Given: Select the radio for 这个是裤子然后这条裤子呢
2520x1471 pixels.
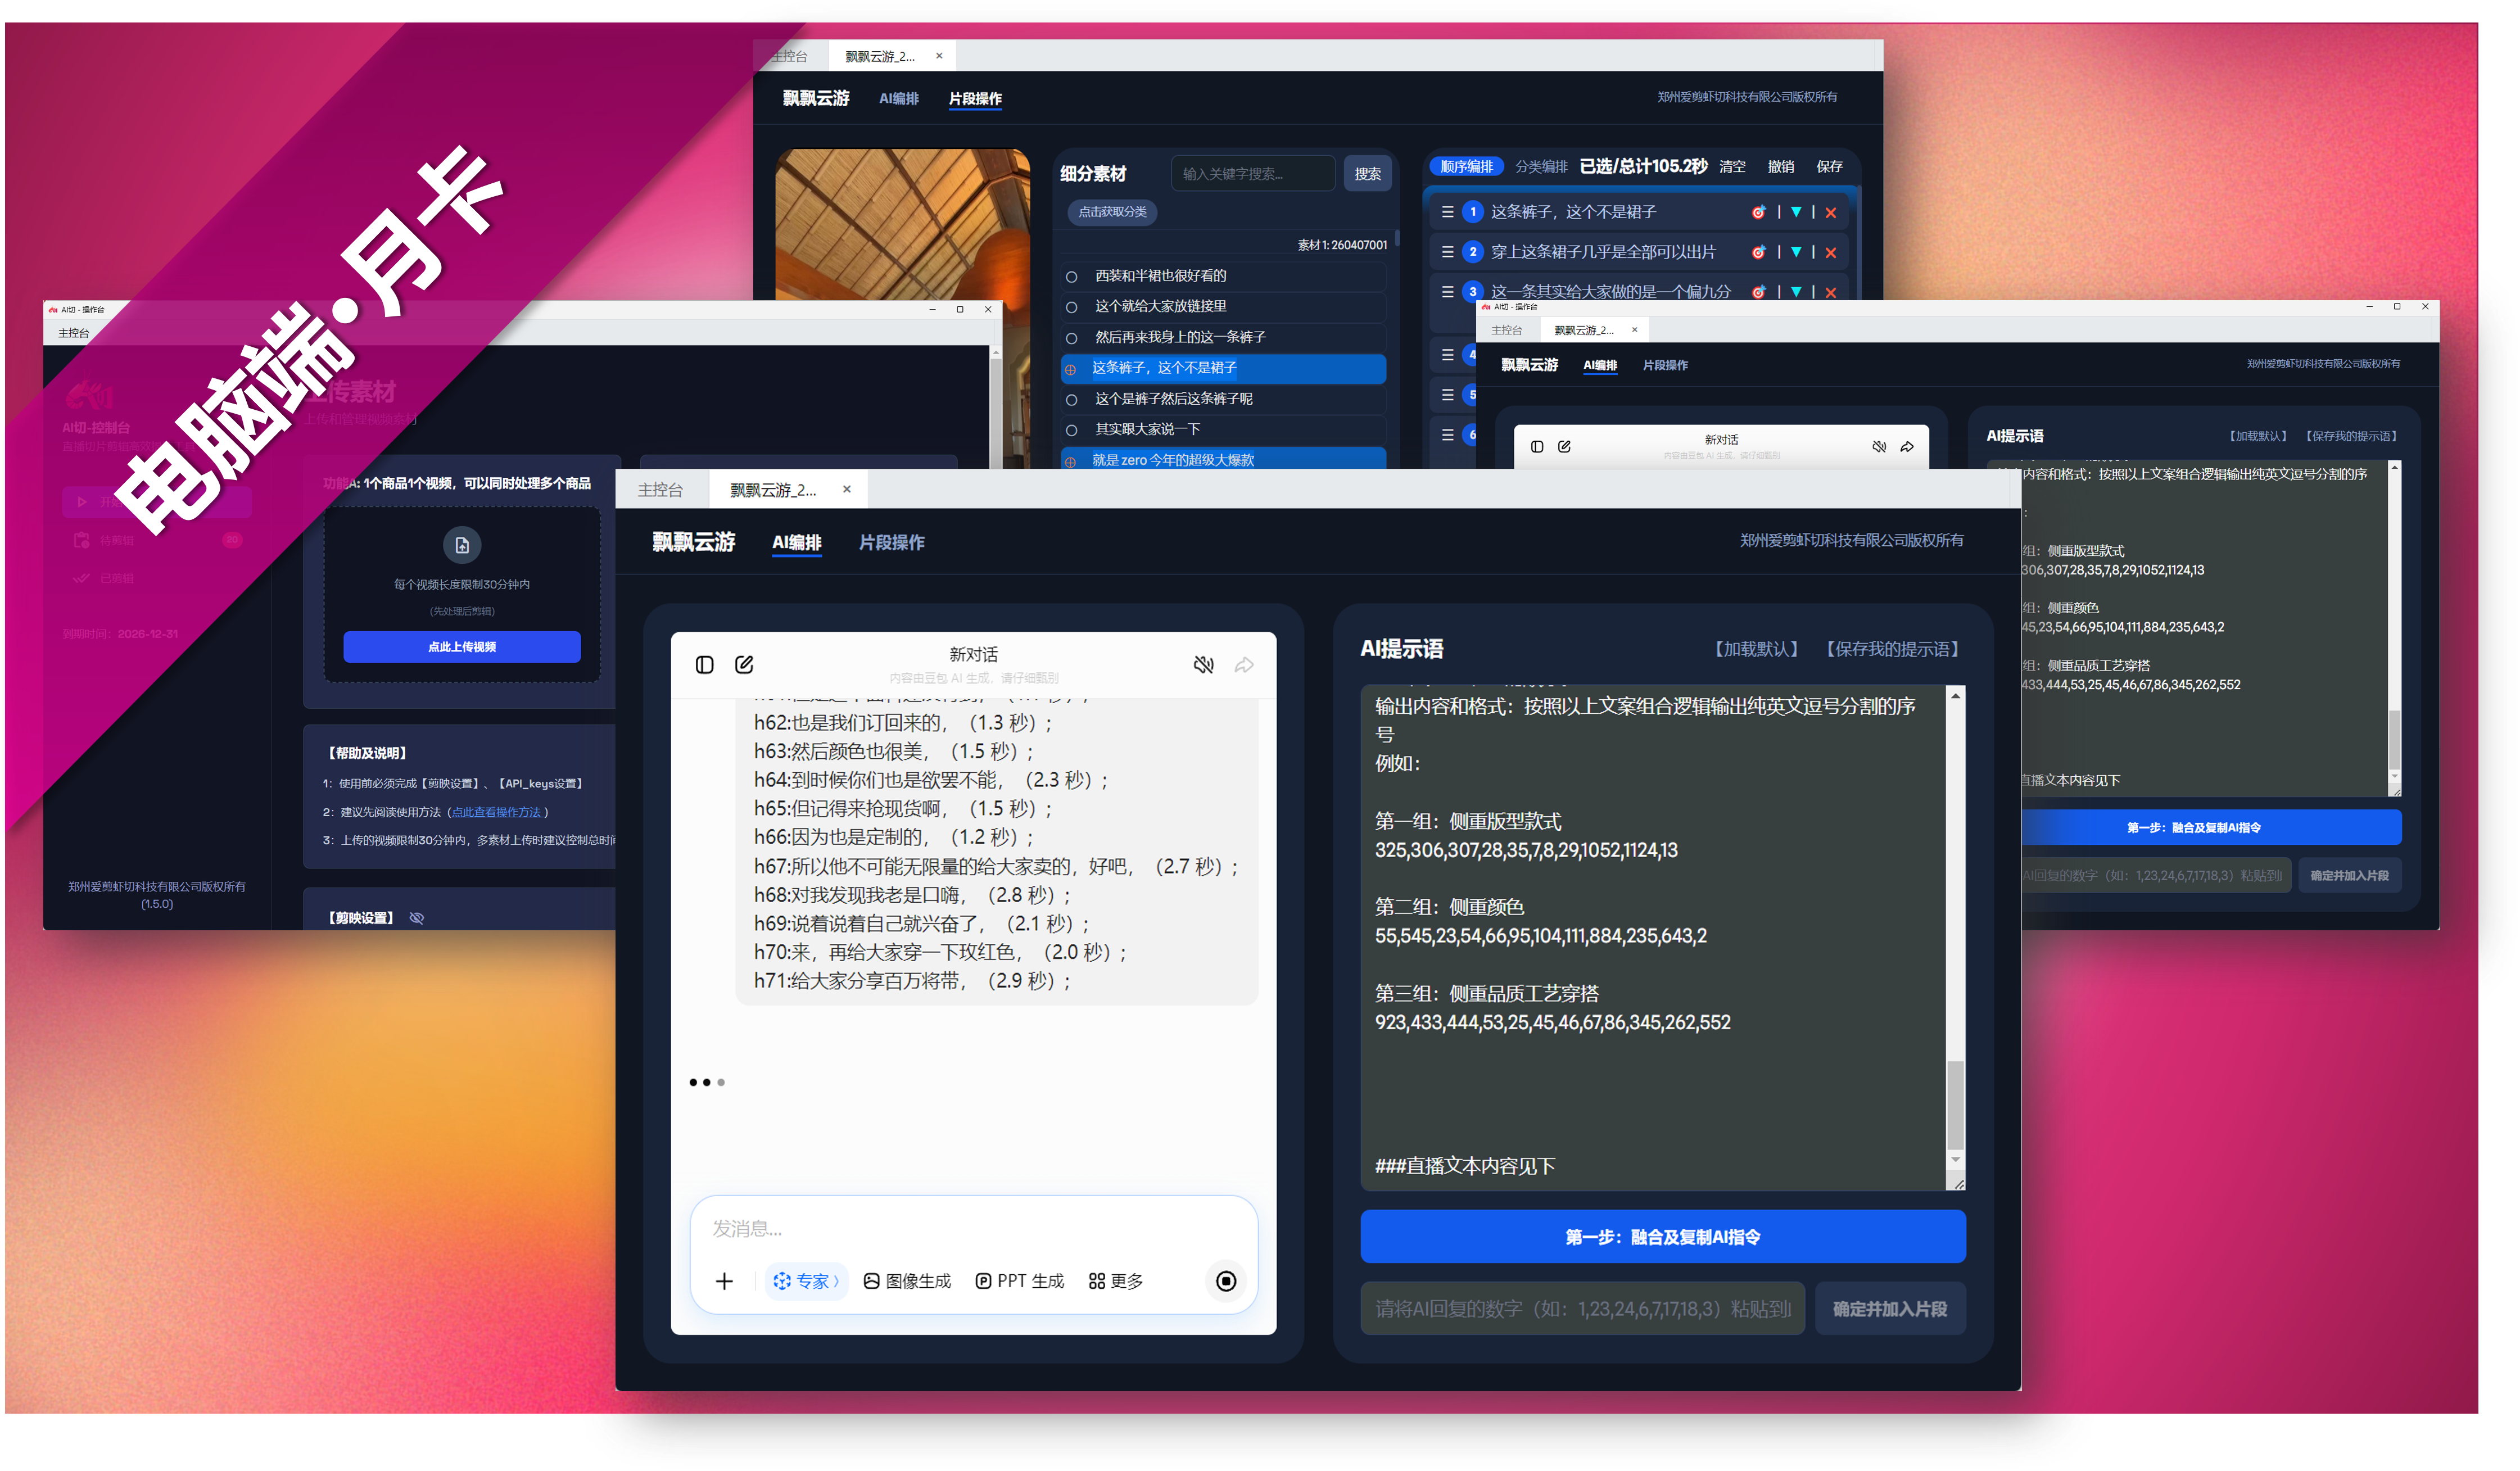Looking at the screenshot, I should [x=1071, y=400].
